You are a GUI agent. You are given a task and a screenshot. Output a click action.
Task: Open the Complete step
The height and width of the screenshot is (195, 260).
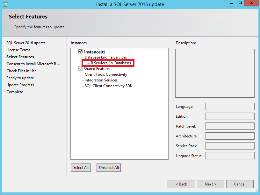point(15,92)
